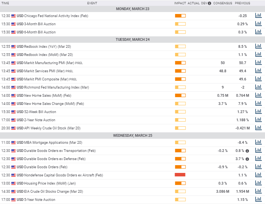Click the Impact column header
This screenshot has width=265, height=204.
pyautogui.click(x=180, y=3)
